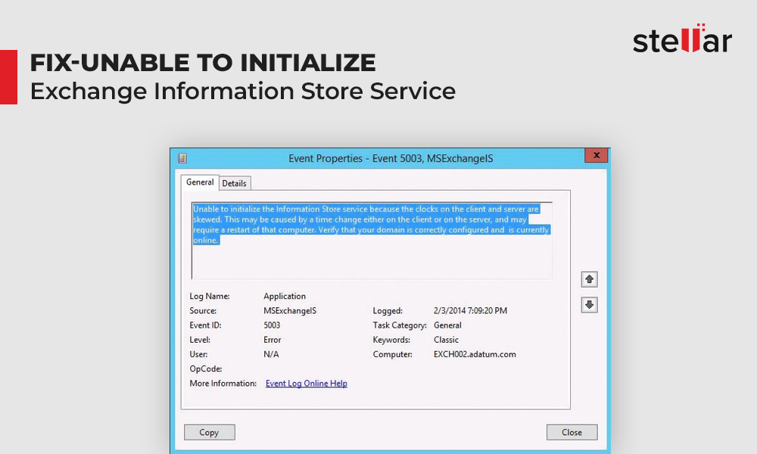Image resolution: width=757 pixels, height=454 pixels.
Task: Close the Event Properties dialog with X
Action: tap(597, 155)
